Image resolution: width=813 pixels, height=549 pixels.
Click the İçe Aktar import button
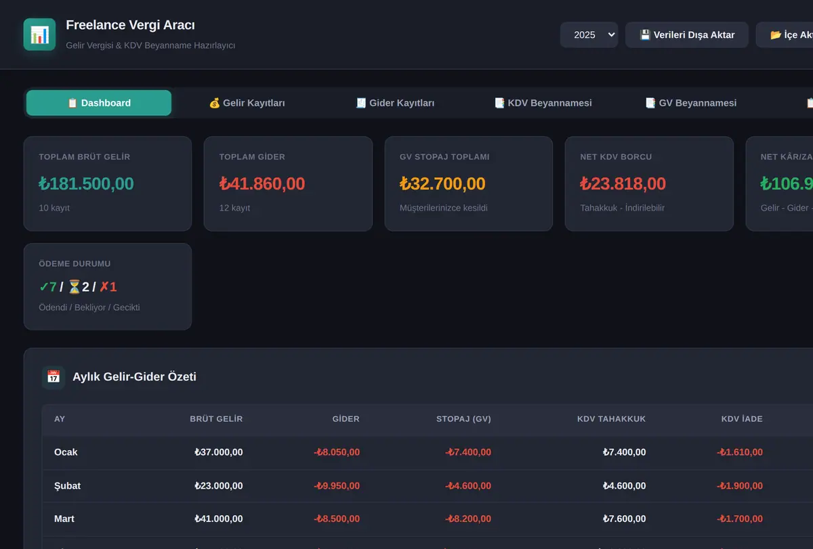(x=786, y=35)
